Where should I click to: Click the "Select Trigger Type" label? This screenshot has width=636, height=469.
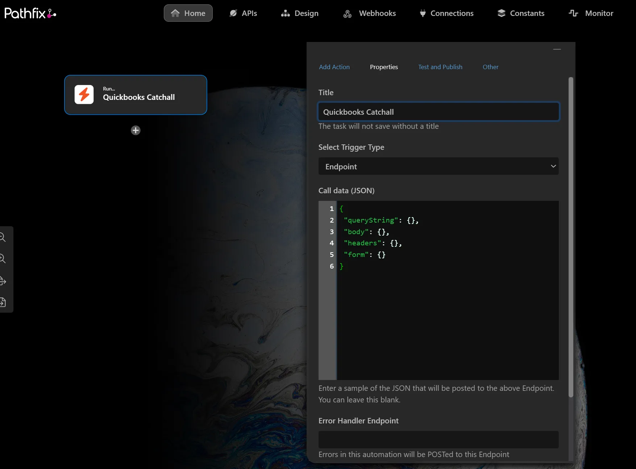coord(351,147)
